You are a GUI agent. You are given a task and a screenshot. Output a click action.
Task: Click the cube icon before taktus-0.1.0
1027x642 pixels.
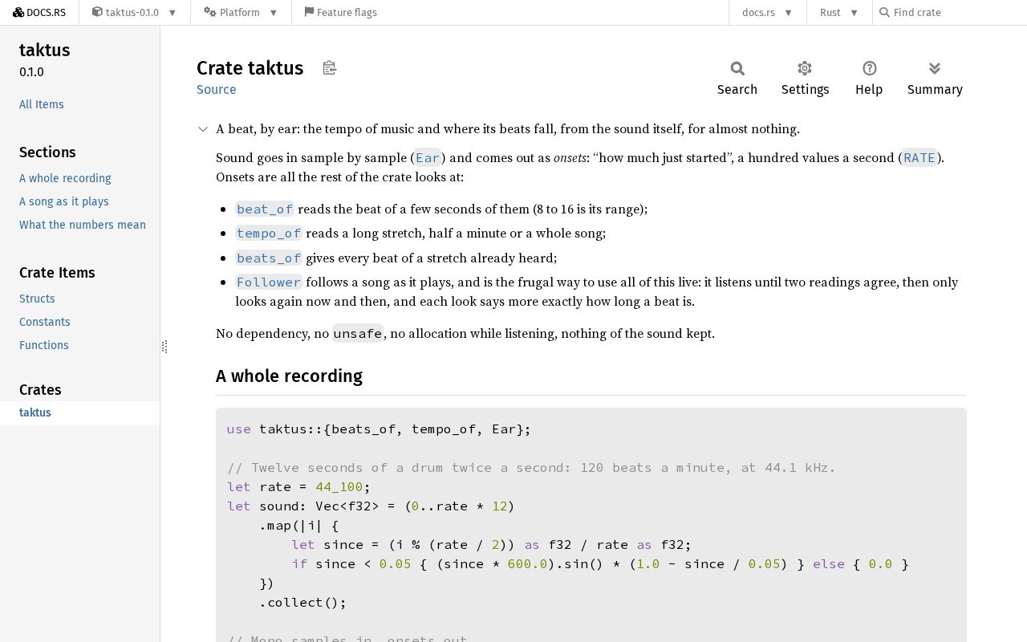(x=97, y=12)
